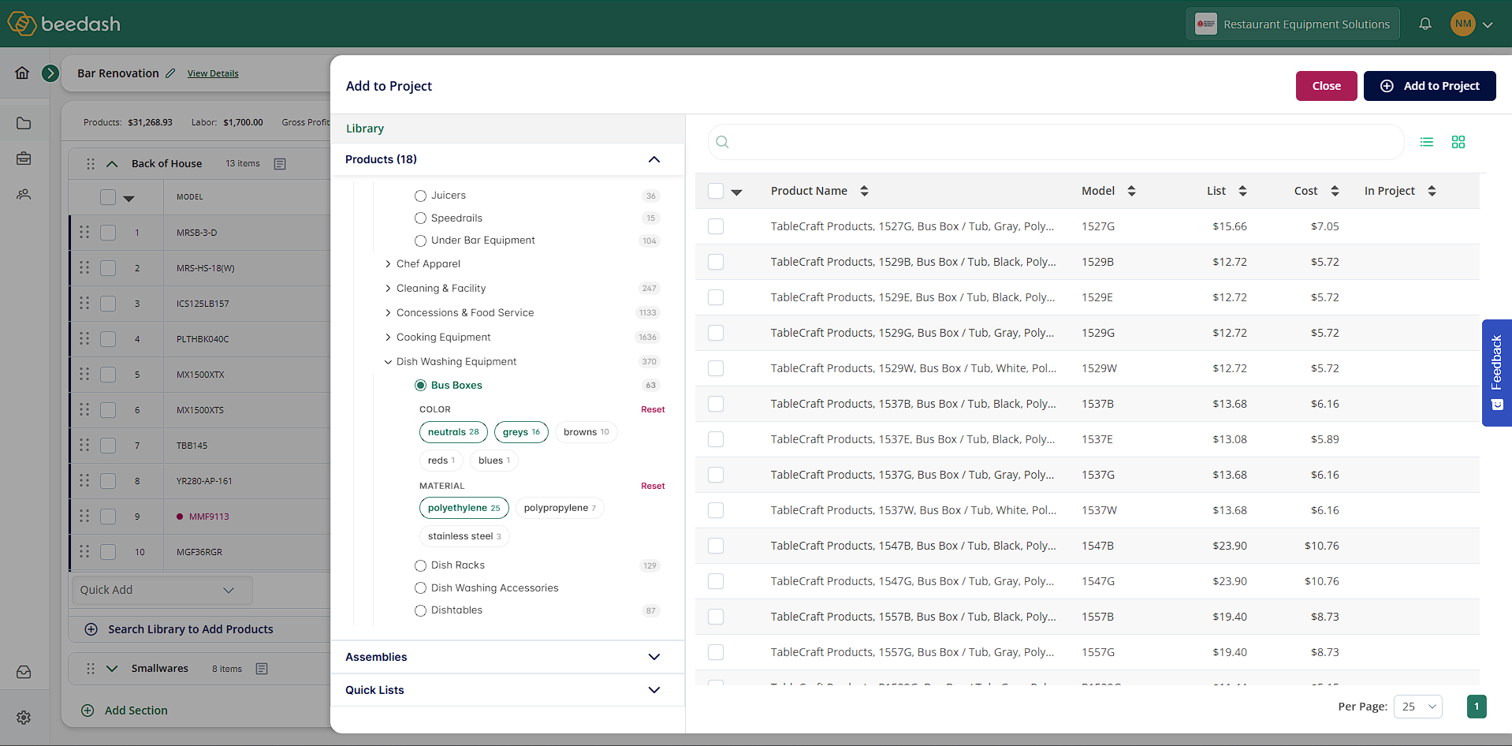The width and height of the screenshot is (1512, 746).
Task: Expand the Assemblies panel
Action: coord(654,657)
